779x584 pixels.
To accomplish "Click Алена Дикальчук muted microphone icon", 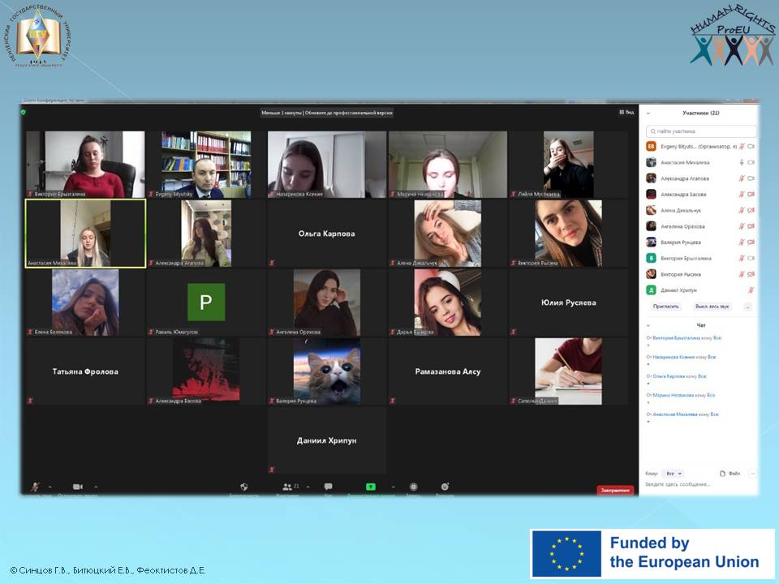I will (x=741, y=210).
